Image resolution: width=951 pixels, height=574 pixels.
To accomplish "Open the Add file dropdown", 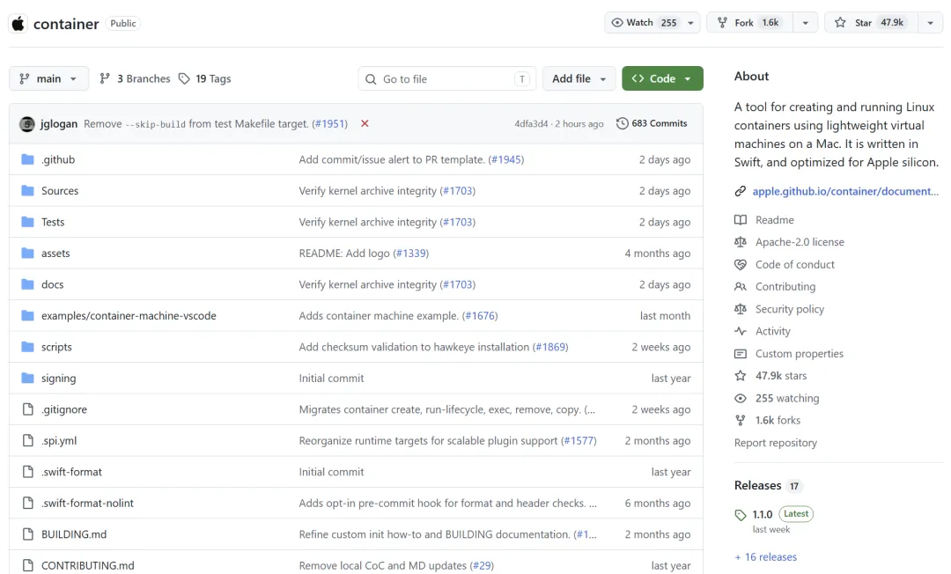I will tap(579, 79).
